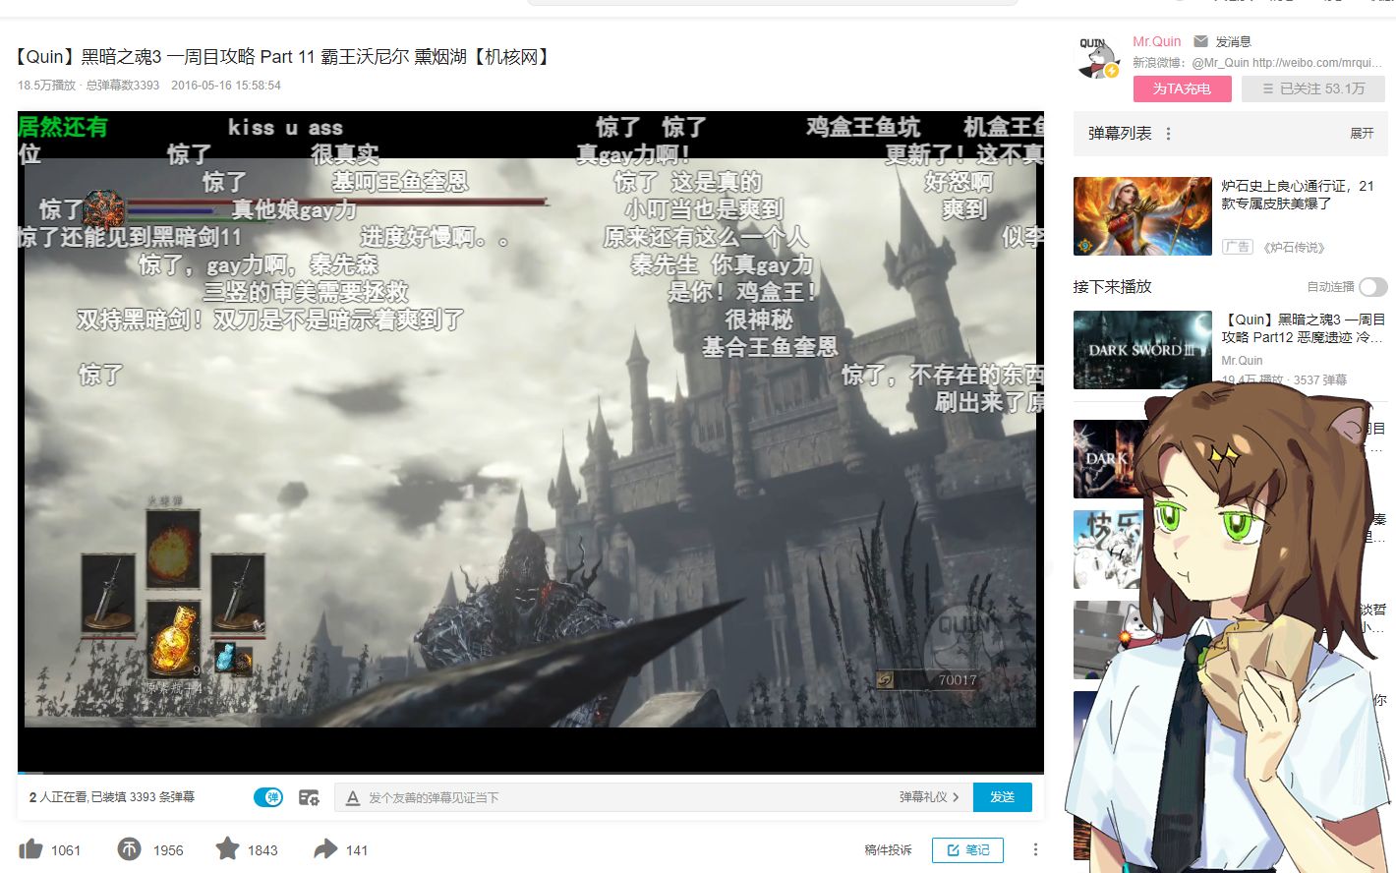The image size is (1396, 873).
Task: Open the Dark Sword III next-video thumbnail
Action: pyautogui.click(x=1142, y=350)
